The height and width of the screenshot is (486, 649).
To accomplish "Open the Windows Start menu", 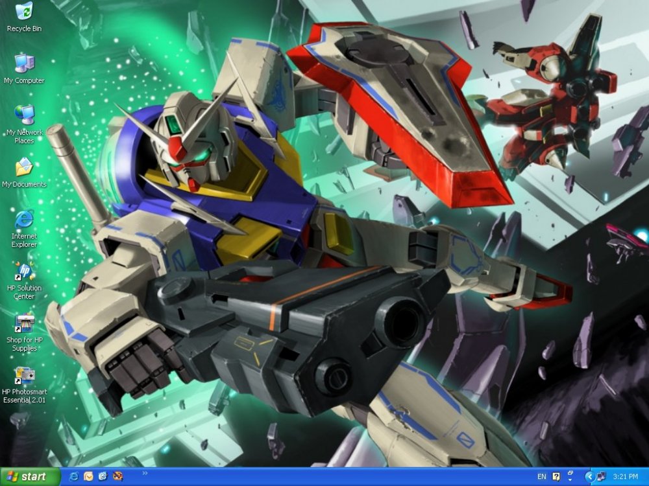I will coord(30,477).
